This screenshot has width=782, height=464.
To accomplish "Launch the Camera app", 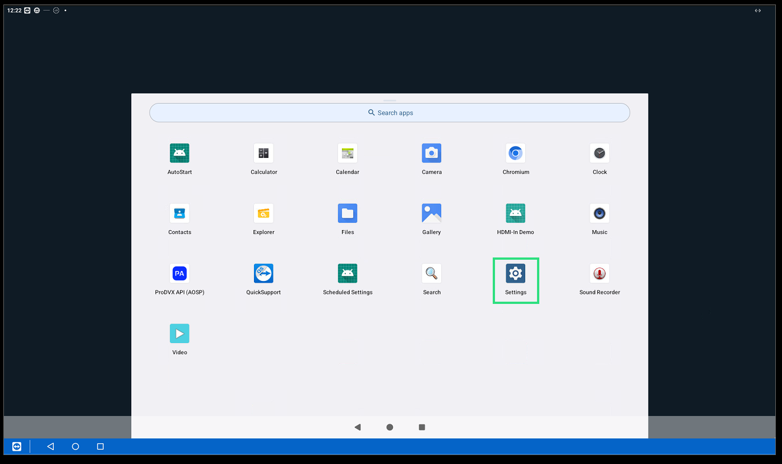I will click(x=432, y=153).
